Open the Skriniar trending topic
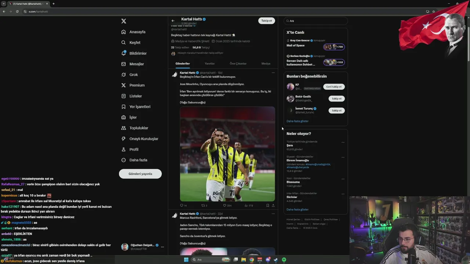The height and width of the screenshot is (264, 470). 292,197
